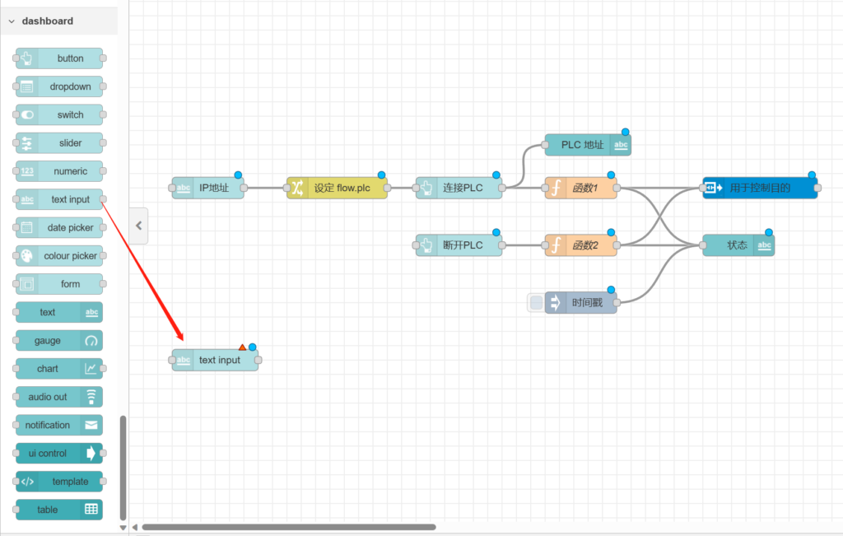Image resolution: width=843 pixels, height=536 pixels.
Task: Select the notification palette node
Action: 59,425
